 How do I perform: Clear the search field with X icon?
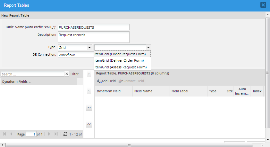67,74
